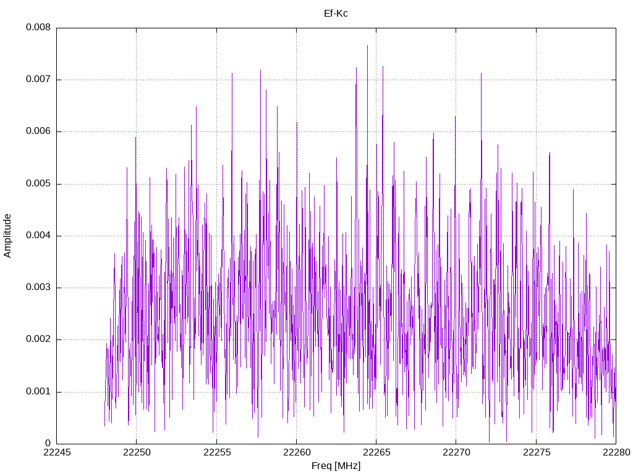The height and width of the screenshot is (474, 633).
Task: Click the x-axis tick 22275
Action: [x=536, y=452]
